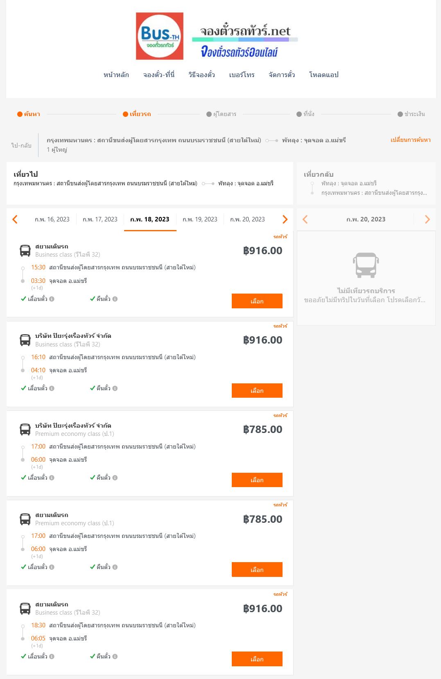This screenshot has height=679, width=441.
Task: Switch to ก.พ. 20, 2023 outbound tab
Action: tap(247, 219)
